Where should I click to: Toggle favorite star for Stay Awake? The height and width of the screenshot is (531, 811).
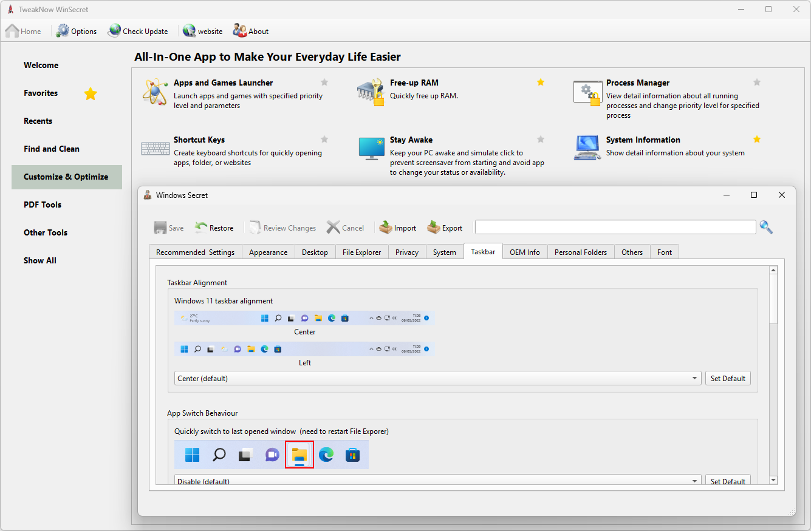pyautogui.click(x=541, y=140)
